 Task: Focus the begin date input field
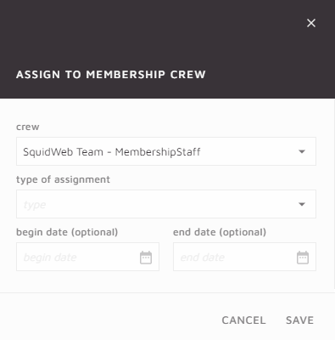(87, 257)
